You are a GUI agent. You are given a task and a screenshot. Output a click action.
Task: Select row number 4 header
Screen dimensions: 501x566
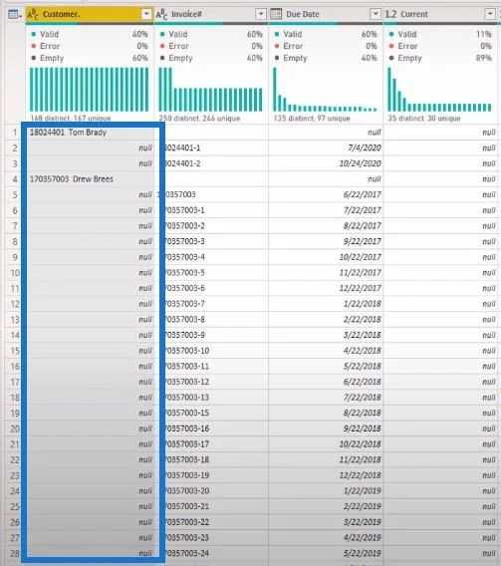coord(15,179)
